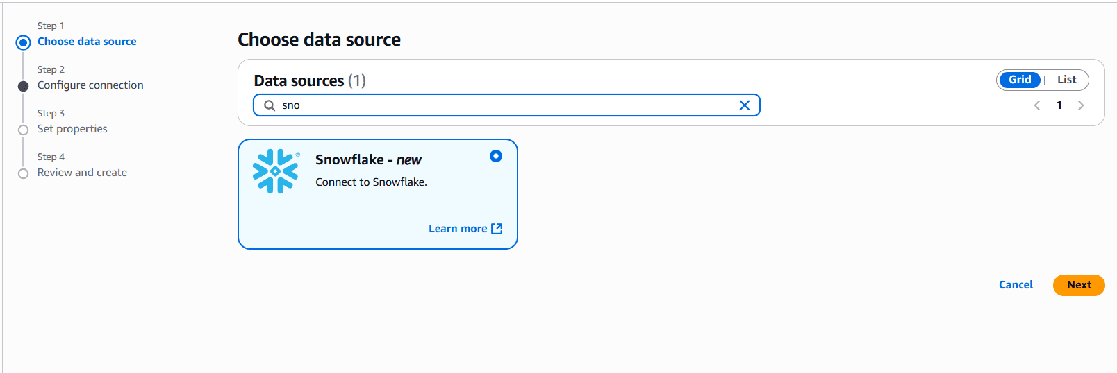Go to previous page of data sources
Viewport: 1117px width, 373px height.
1036,105
